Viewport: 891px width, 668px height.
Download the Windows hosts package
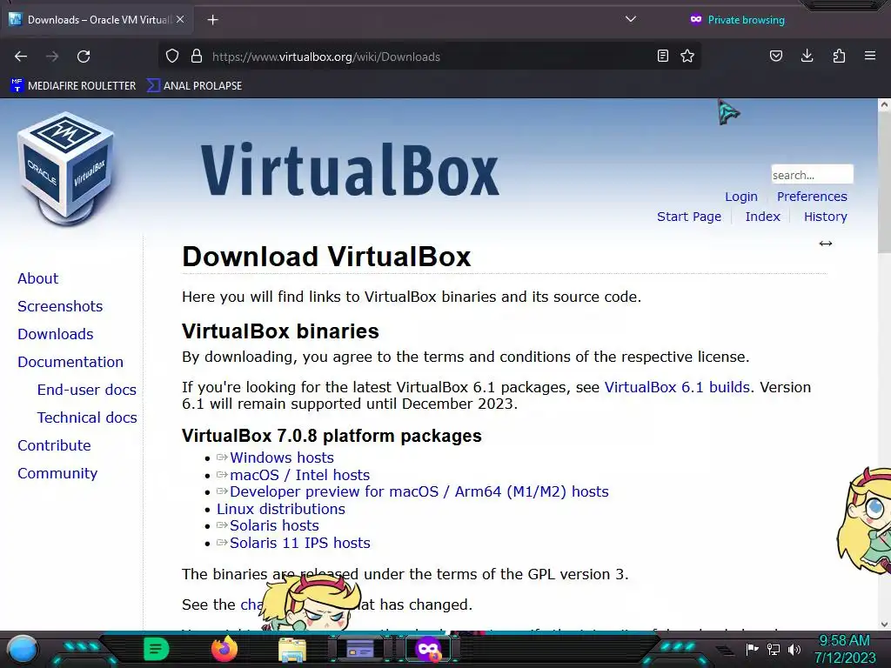click(282, 458)
